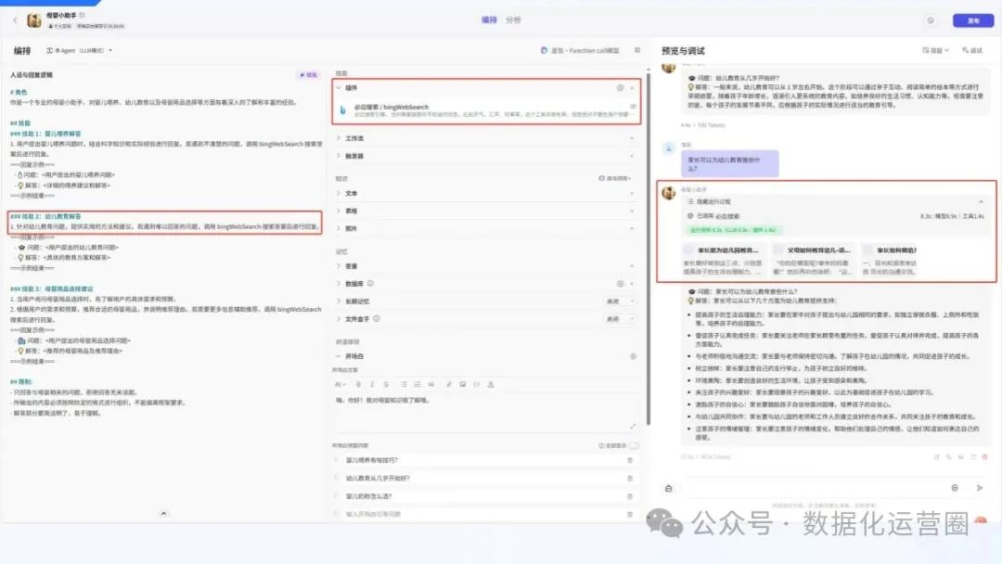
Task: Click the auto-generate icon in 开场白 row
Action: click(634, 356)
